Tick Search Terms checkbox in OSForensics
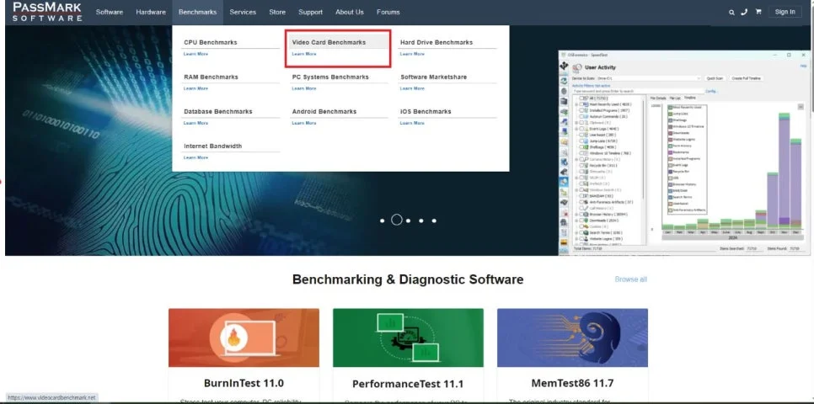814x404 pixels. (582, 233)
